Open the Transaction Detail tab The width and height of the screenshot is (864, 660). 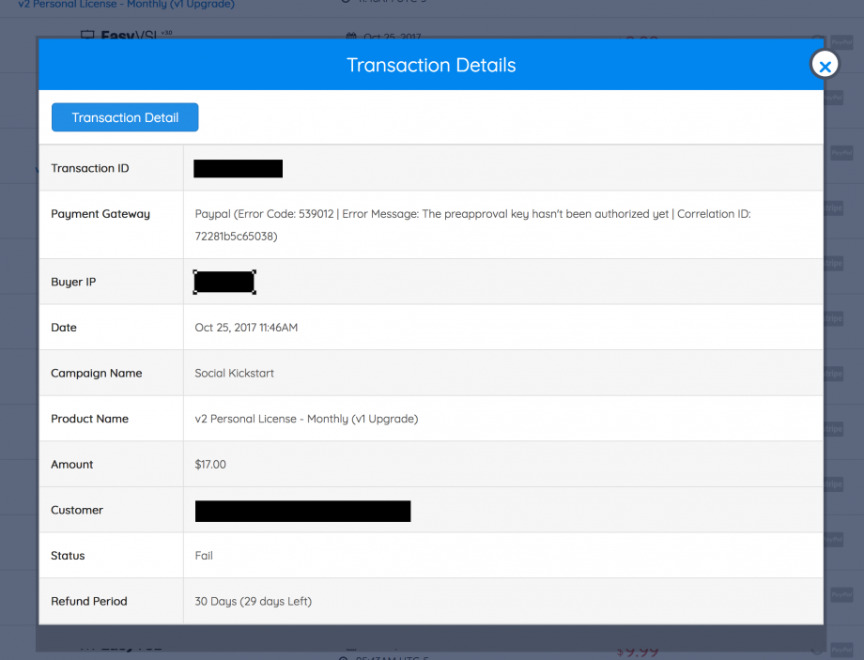(125, 117)
